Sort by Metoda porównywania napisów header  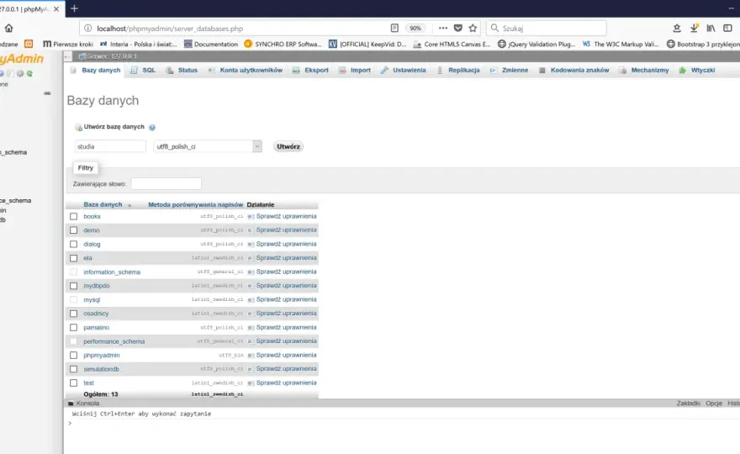195,204
